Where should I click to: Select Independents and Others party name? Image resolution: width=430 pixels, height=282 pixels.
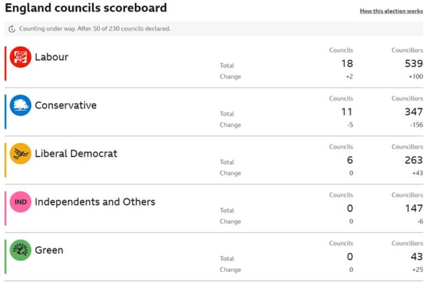point(95,202)
